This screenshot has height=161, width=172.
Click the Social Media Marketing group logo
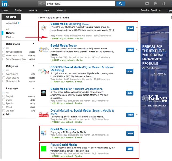pyautogui.click(x=44, y=28)
